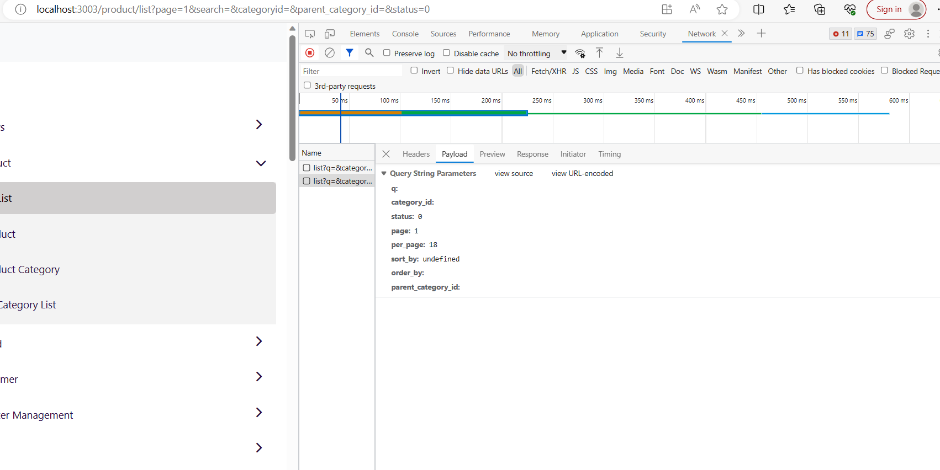Enable the Disable cache checkbox
Viewport: 940px width, 470px height.
point(446,53)
